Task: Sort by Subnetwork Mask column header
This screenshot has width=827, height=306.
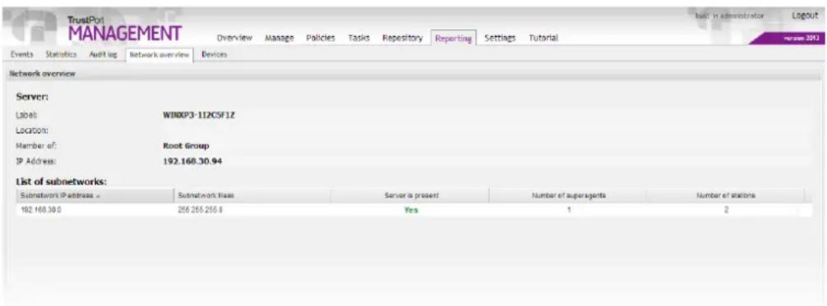Action: click(252, 195)
